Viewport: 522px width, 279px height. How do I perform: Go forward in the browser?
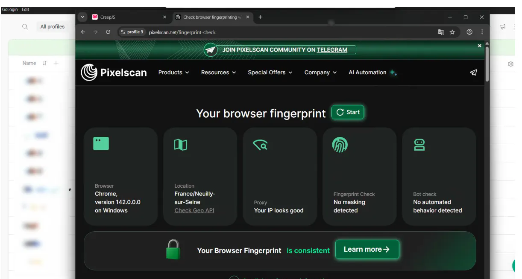[x=95, y=32]
